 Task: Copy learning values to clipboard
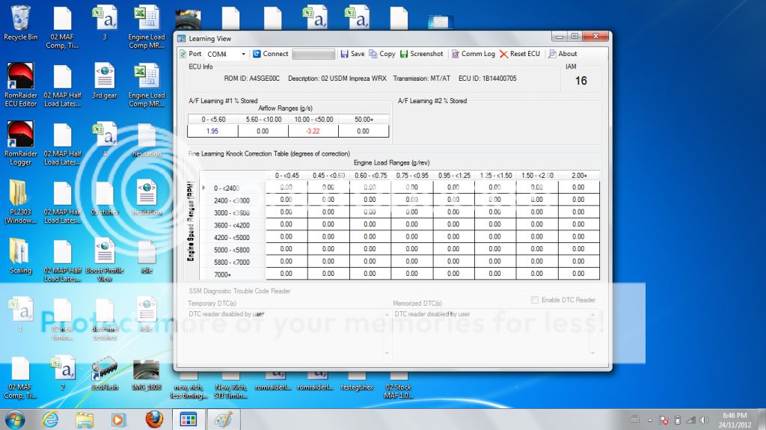coord(382,54)
